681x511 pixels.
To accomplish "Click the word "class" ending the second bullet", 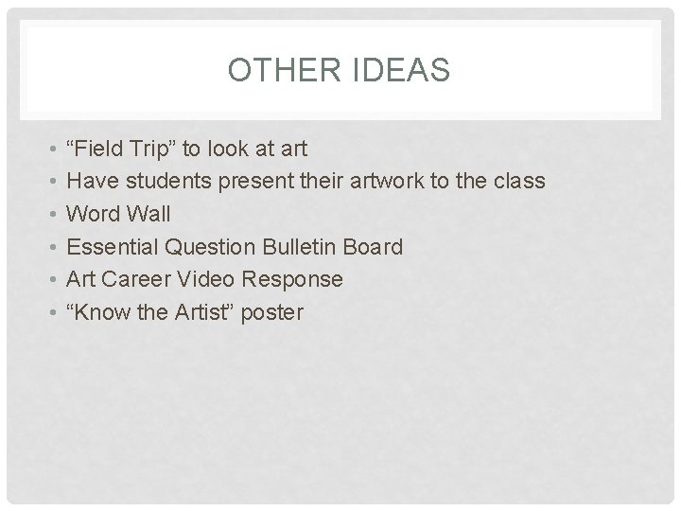I will (520, 181).
